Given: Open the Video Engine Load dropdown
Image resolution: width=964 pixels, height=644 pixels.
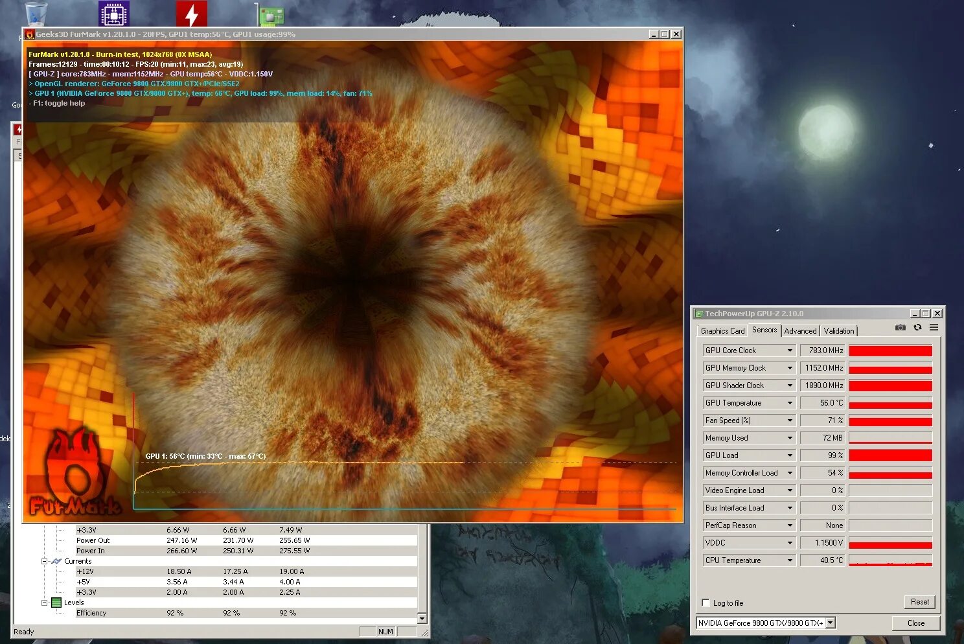Looking at the screenshot, I should pos(790,490).
